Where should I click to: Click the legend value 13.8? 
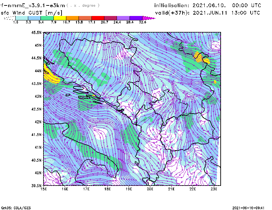(79, 22)
